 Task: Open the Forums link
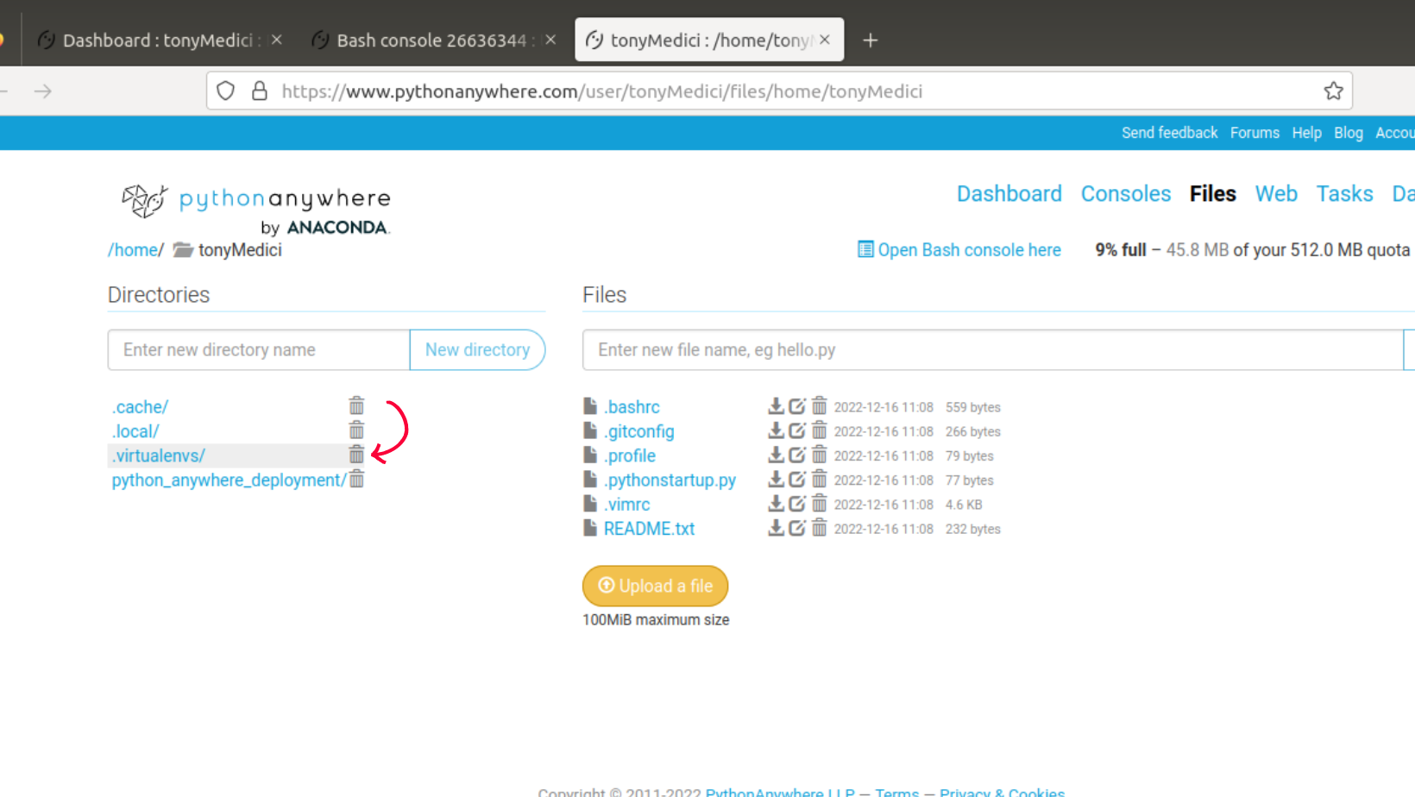[x=1255, y=133]
